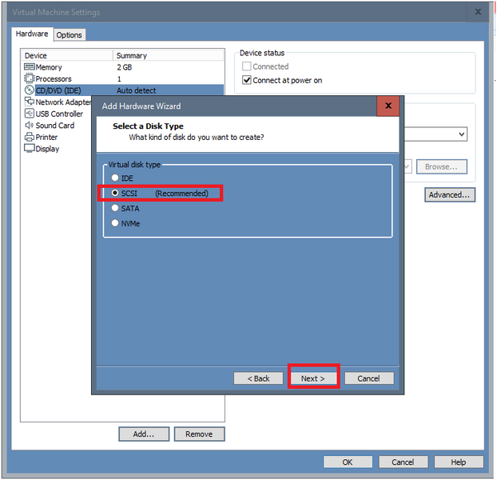Click the Sound Card speaker icon

tap(30, 126)
